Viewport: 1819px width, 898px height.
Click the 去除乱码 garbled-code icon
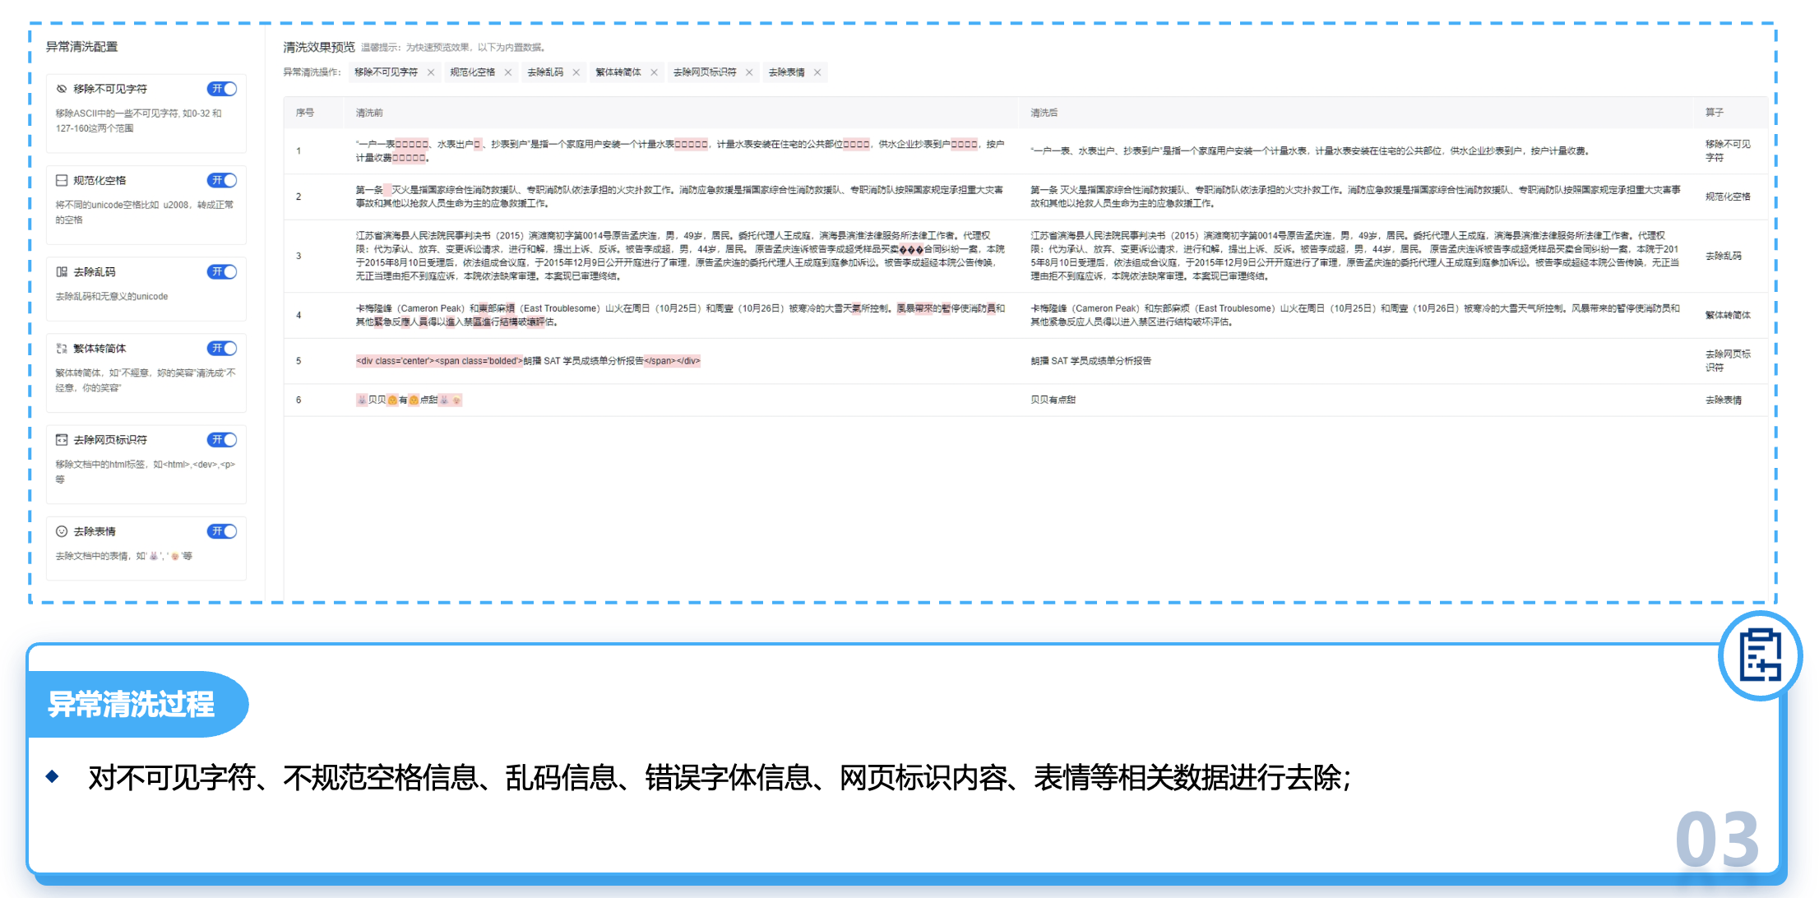click(61, 271)
